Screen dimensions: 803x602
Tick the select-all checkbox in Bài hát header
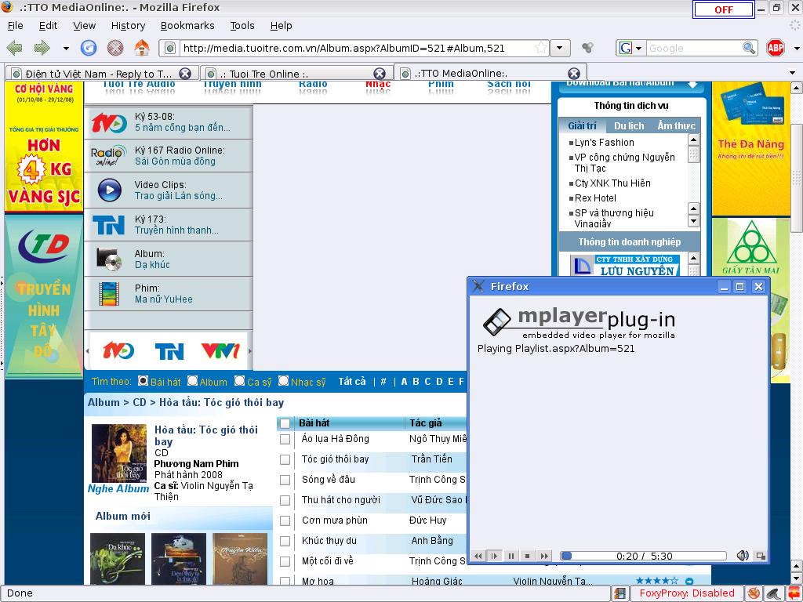[285, 423]
